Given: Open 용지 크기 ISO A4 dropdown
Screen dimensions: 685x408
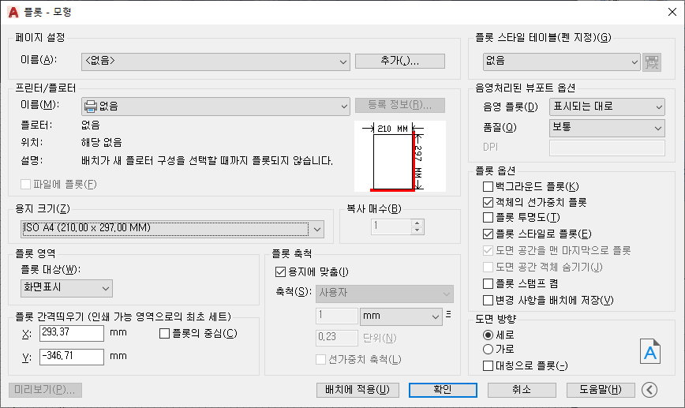Looking at the screenshot, I should coord(172,229).
